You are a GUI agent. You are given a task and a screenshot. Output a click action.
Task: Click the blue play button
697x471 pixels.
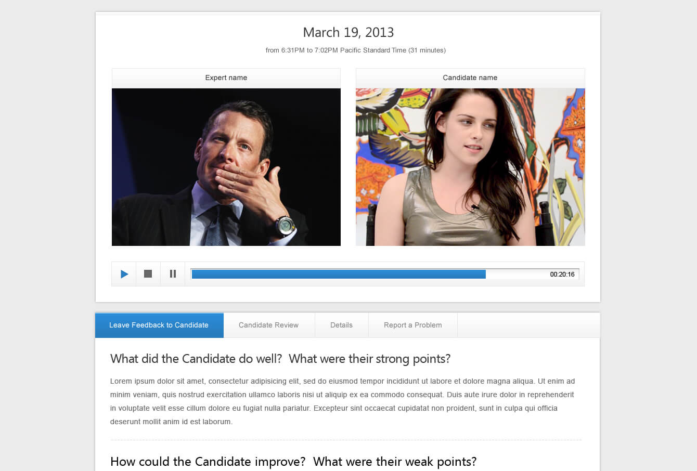124,274
